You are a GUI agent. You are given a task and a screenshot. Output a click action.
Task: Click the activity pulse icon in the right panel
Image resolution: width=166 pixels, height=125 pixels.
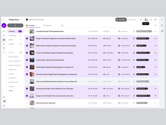tap(162, 31)
